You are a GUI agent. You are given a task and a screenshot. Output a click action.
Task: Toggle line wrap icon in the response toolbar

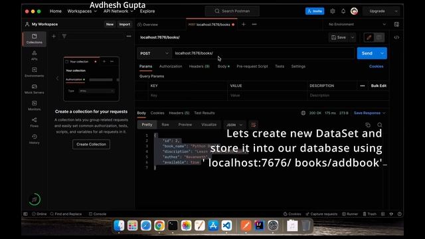click(254, 125)
